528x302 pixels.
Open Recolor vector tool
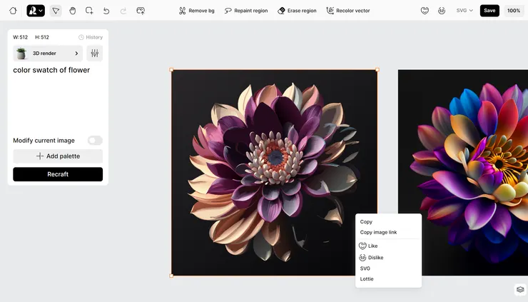pyautogui.click(x=348, y=11)
